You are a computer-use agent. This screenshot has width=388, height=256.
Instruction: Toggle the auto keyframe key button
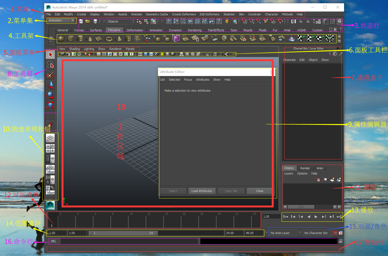(x=335, y=233)
